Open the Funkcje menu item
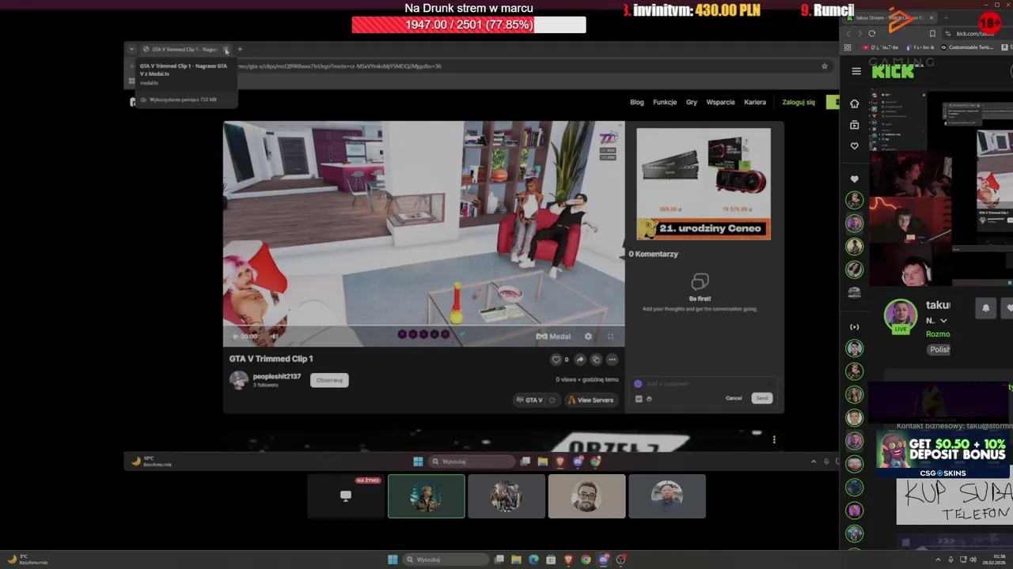Viewport: 1013px width, 569px height. coord(665,102)
